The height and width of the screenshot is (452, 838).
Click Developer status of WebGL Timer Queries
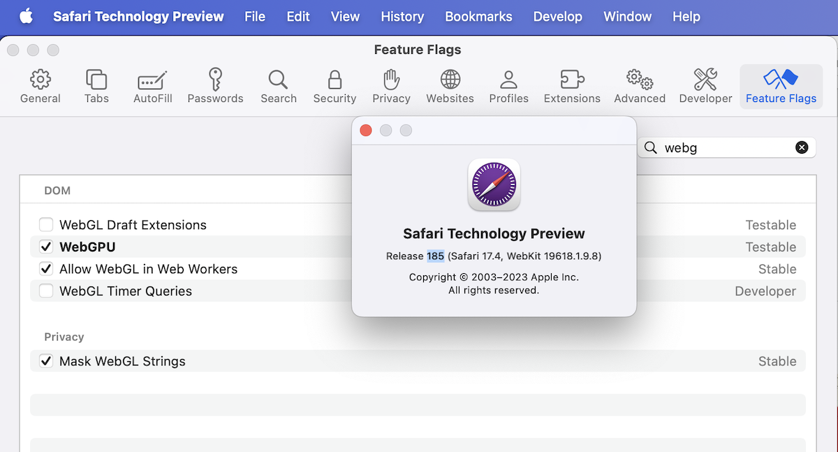tap(765, 291)
